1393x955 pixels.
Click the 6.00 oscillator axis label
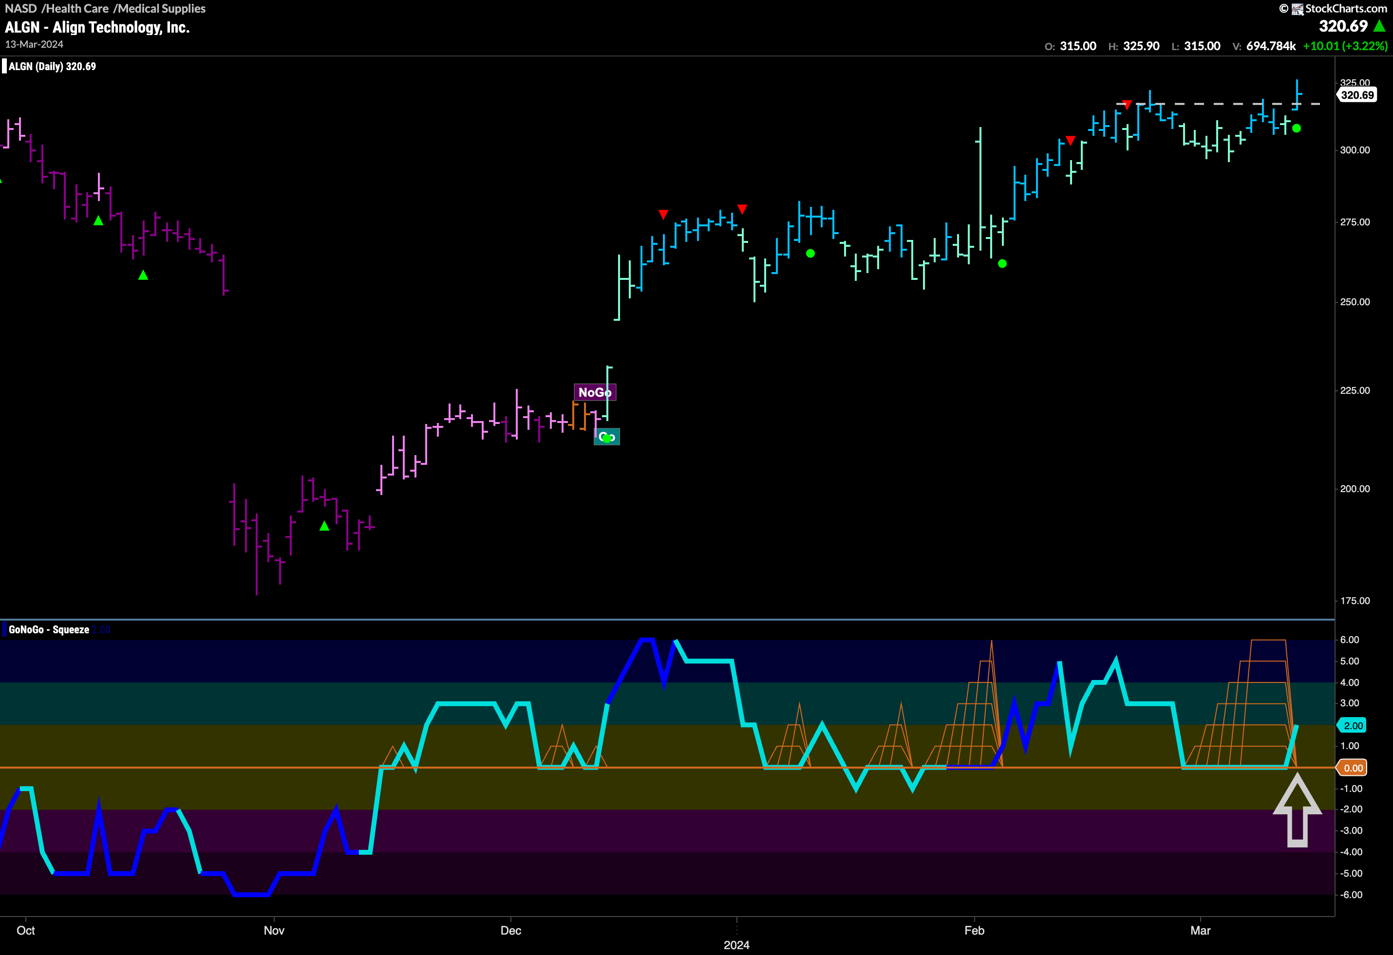tap(1349, 640)
